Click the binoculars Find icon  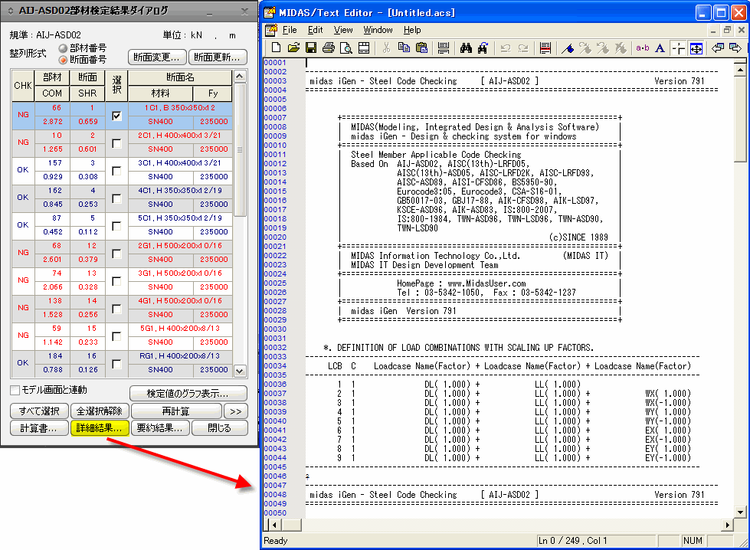tap(466, 47)
